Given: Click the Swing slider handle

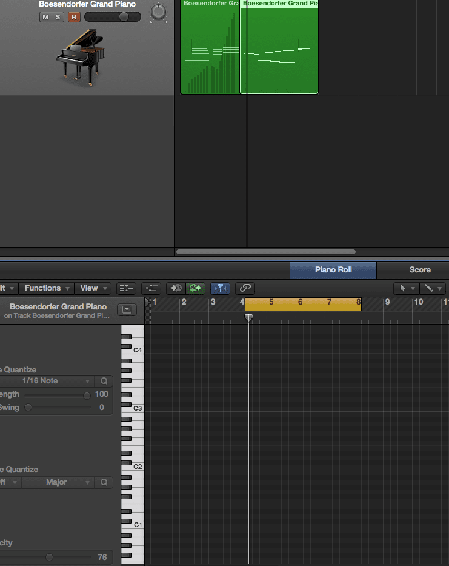Looking at the screenshot, I should (28, 408).
